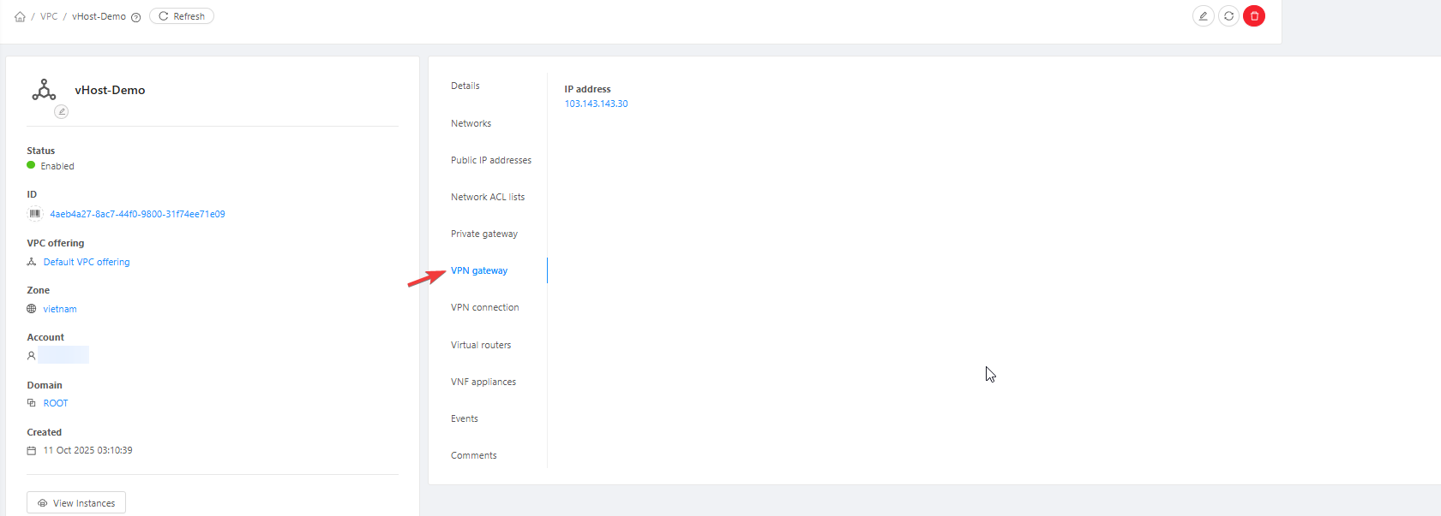Viewport: 1441px width, 516px height.
Task: Go to VPN connection tab
Action: (x=485, y=307)
